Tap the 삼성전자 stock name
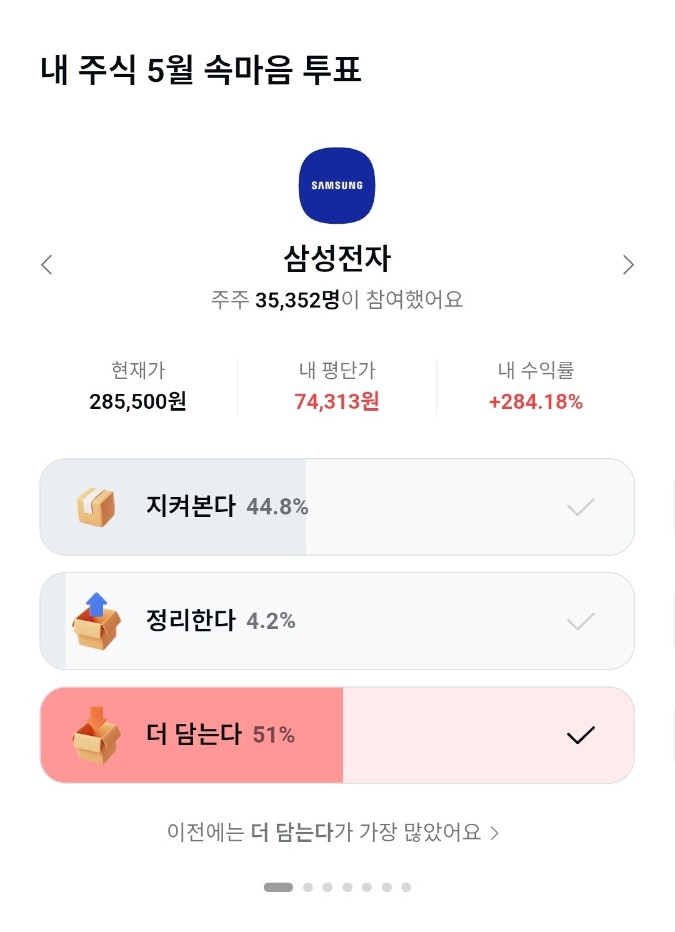Screen dimensions: 675x932 [x=337, y=258]
